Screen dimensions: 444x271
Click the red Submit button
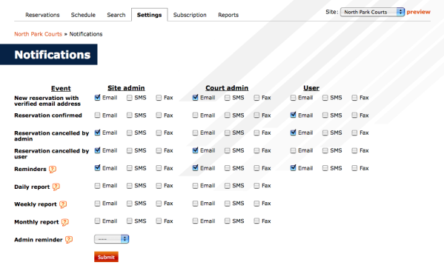[x=106, y=257]
